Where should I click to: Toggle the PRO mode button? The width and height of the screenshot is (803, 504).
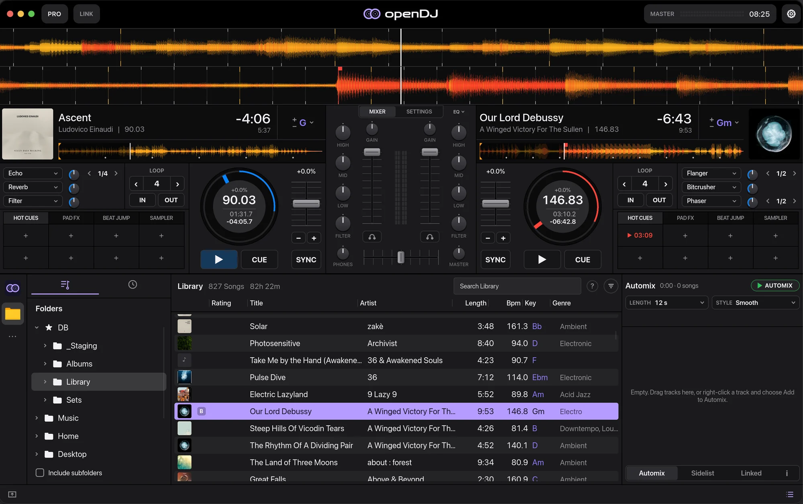(x=54, y=14)
